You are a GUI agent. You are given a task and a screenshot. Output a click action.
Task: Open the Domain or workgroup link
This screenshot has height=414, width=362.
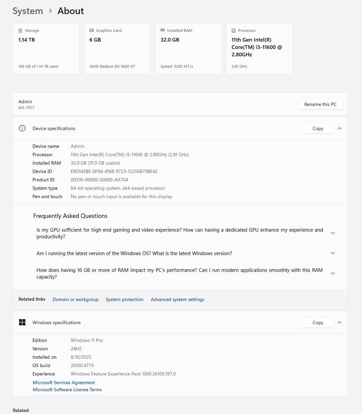pos(75,299)
